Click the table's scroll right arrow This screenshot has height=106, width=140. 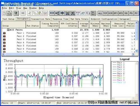[x=133, y=54]
